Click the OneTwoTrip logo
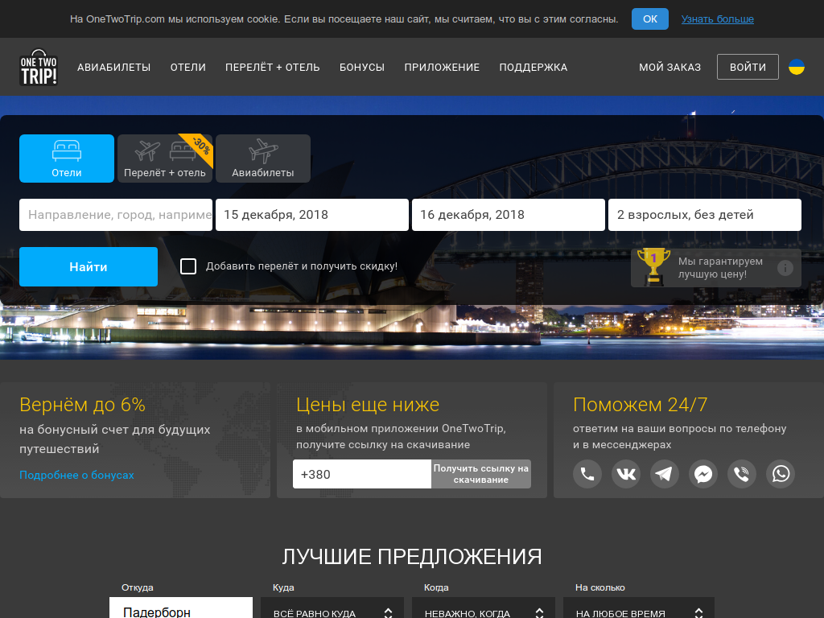Screen dimensions: 824x618 click(x=39, y=68)
